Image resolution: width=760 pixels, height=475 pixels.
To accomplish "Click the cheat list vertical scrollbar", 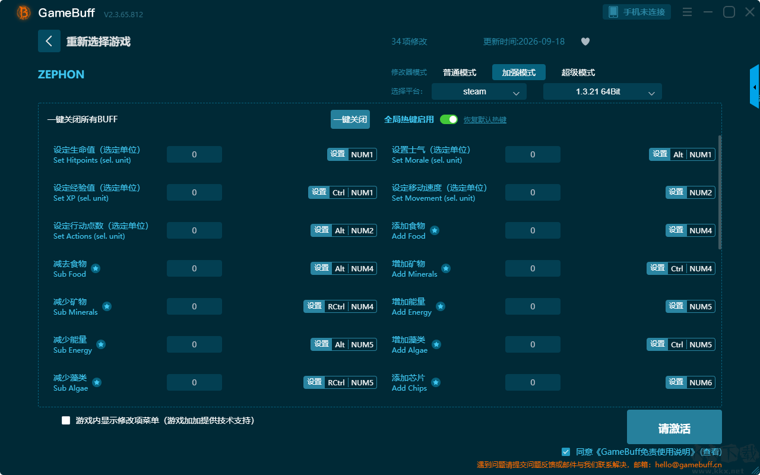I will [720, 192].
